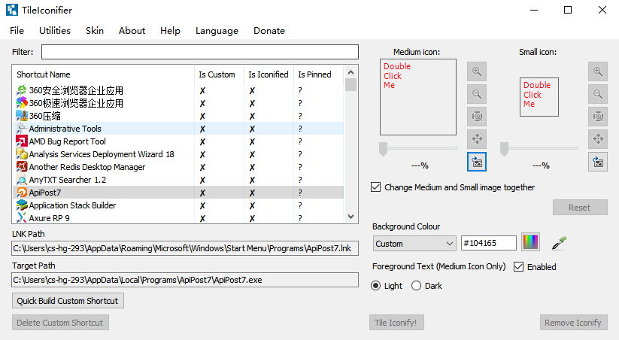
Task: Open the Utilities menu
Action: point(55,31)
